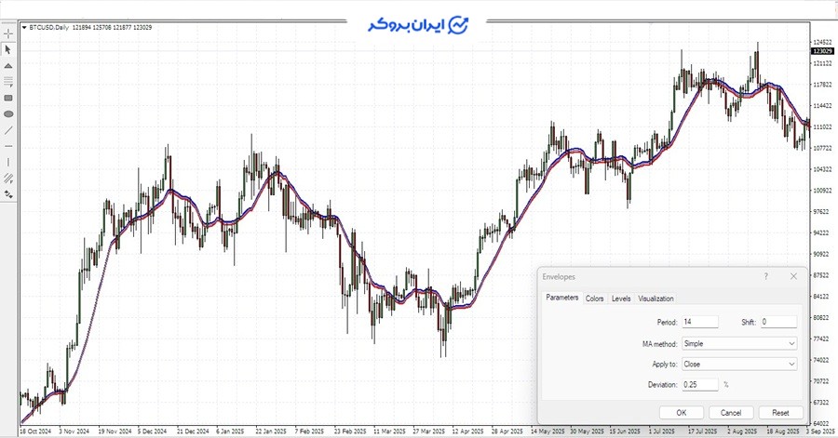Choose the diagonal trendline tool
This screenshot has width=838, height=438.
click(x=8, y=130)
